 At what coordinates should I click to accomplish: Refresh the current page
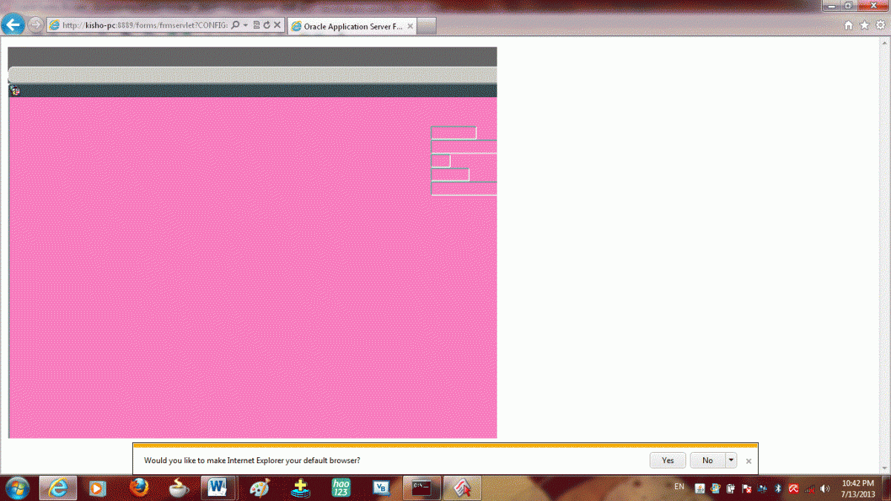pyautogui.click(x=267, y=25)
